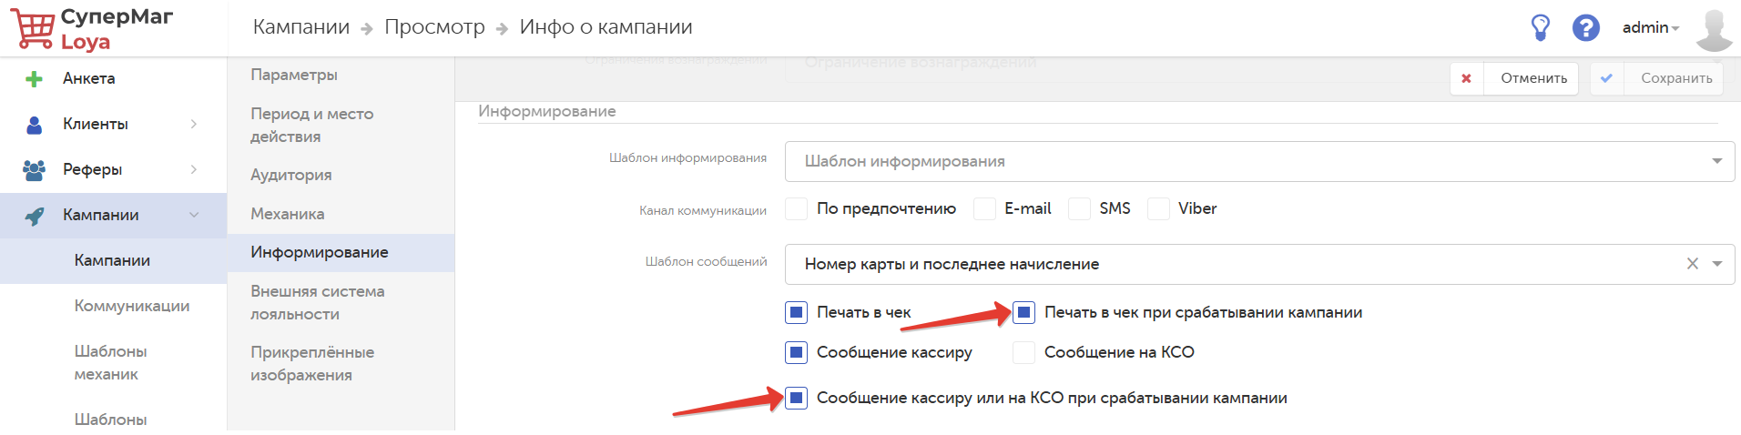This screenshot has width=1741, height=435.
Task: Expand the Клиенты sidebar submenu chevron
Action: [x=193, y=124]
